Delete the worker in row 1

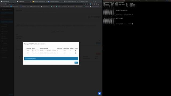point(75,51)
